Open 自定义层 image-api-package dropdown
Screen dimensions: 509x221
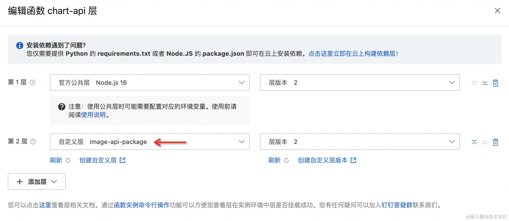coord(149,142)
